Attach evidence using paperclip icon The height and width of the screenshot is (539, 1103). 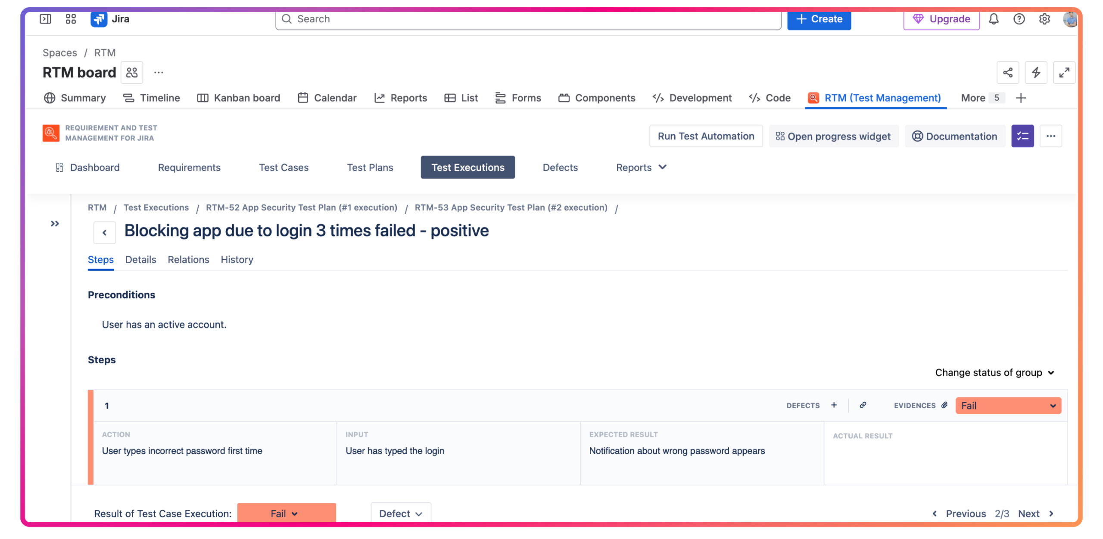point(944,405)
